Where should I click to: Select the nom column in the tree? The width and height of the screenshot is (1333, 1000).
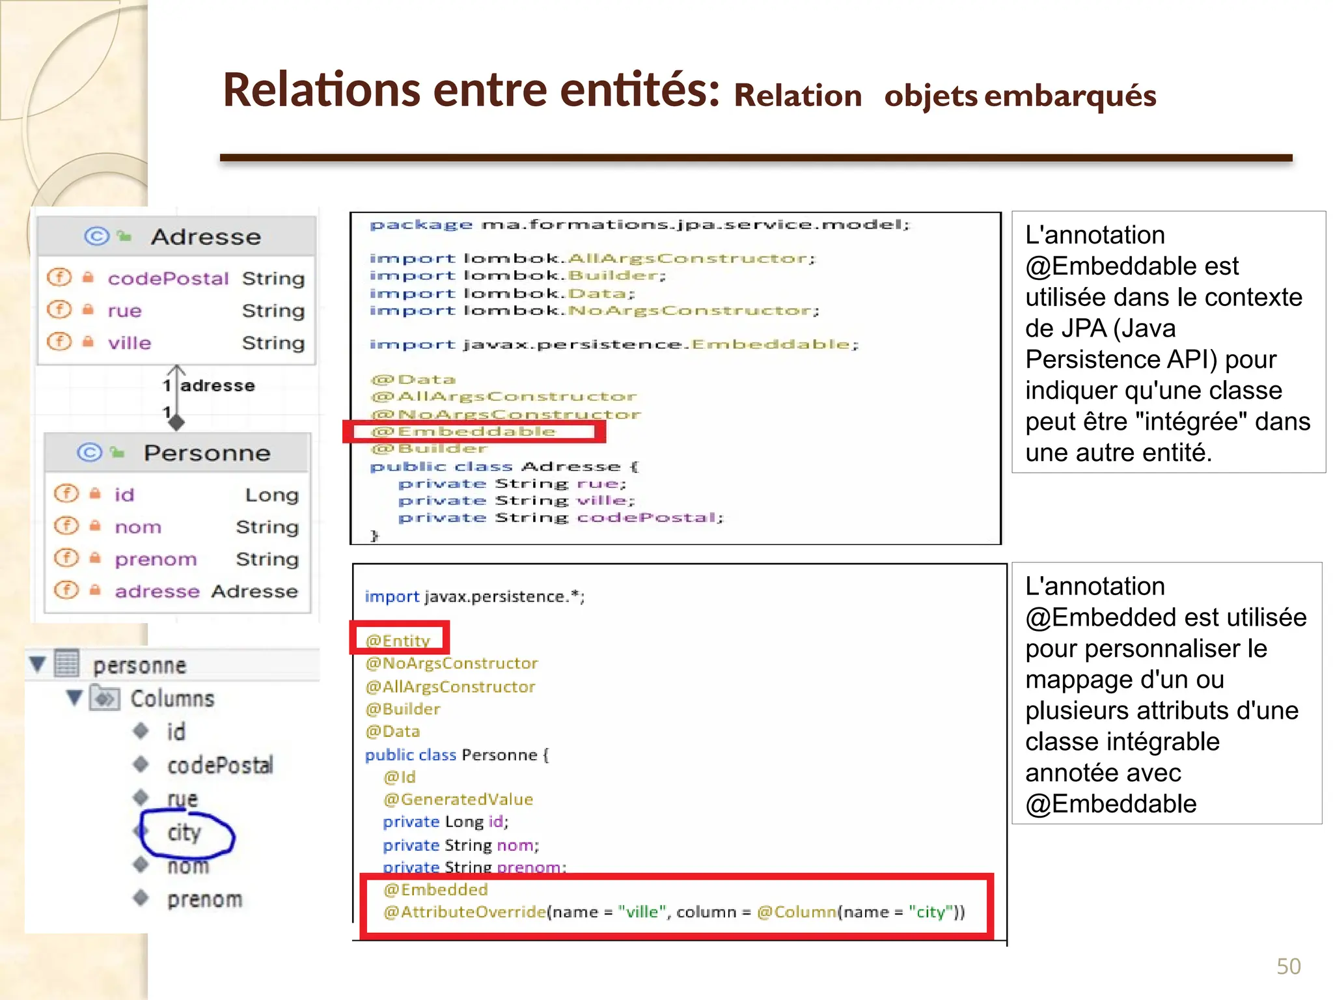[x=188, y=866]
